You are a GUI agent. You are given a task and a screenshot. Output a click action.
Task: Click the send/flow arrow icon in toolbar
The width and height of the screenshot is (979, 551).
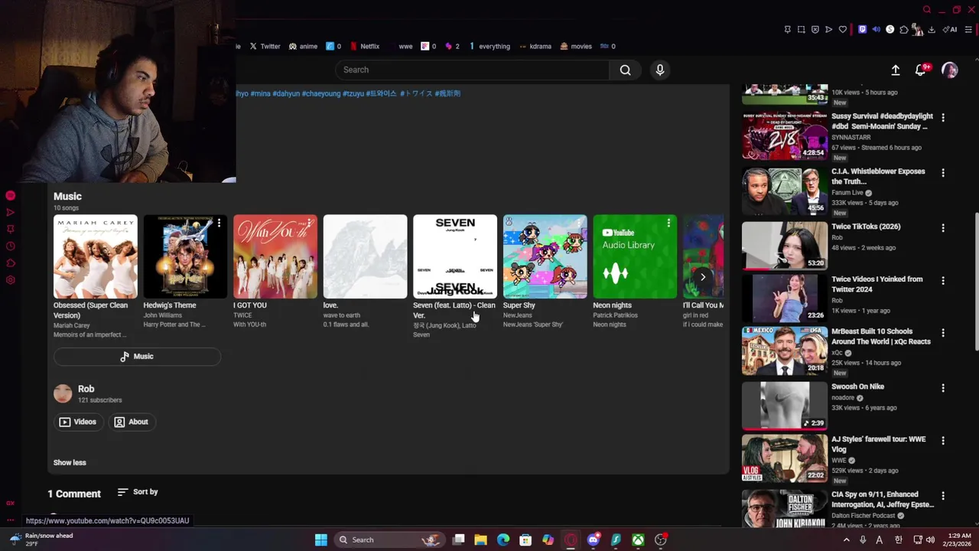click(828, 30)
